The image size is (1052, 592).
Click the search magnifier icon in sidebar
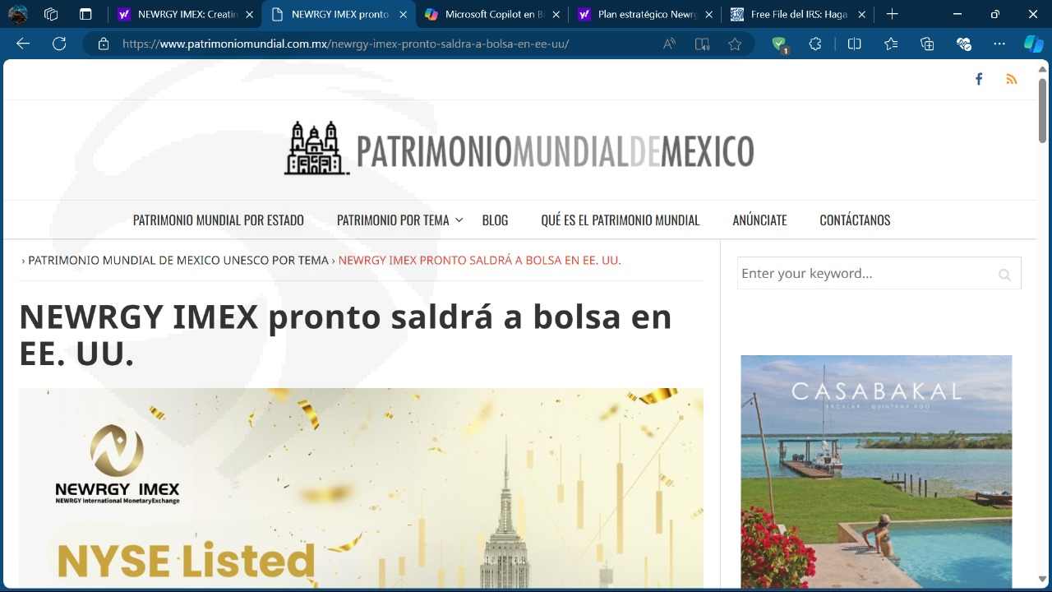coord(1004,275)
